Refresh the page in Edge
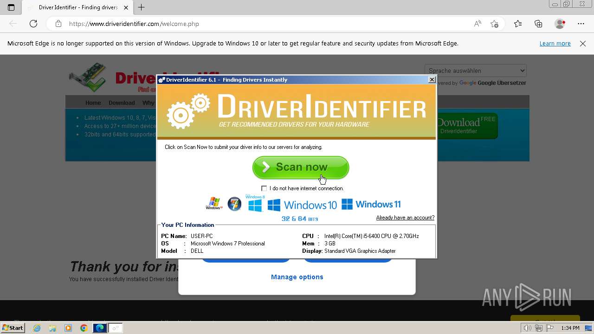Viewport: 594px width, 334px height. pos(33,24)
